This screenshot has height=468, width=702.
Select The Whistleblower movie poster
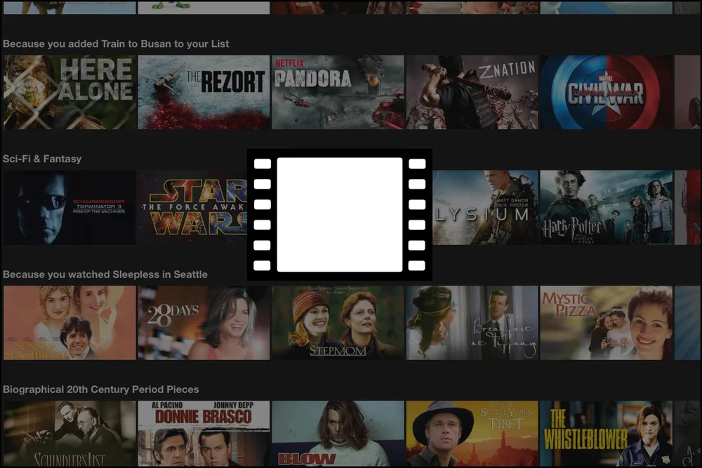(x=607, y=434)
